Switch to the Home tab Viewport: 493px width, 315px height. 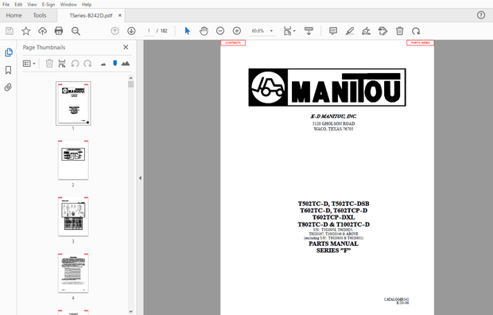(x=14, y=15)
